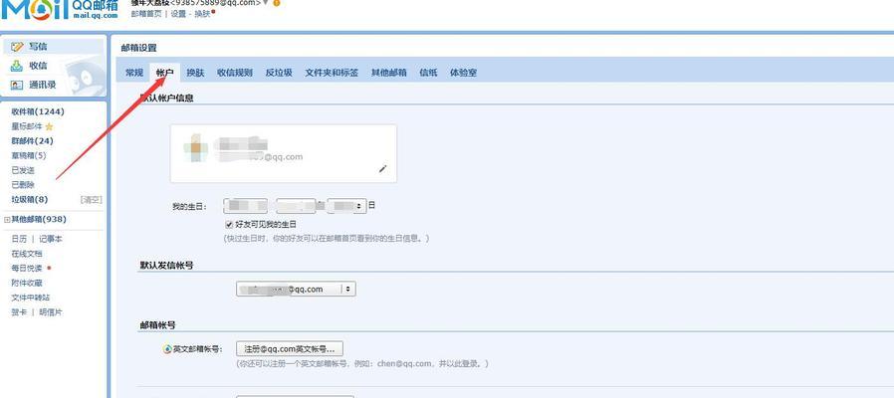Screen dimensions: 894x398
Task: Click the QQ Mail logo
Action: coord(60,10)
